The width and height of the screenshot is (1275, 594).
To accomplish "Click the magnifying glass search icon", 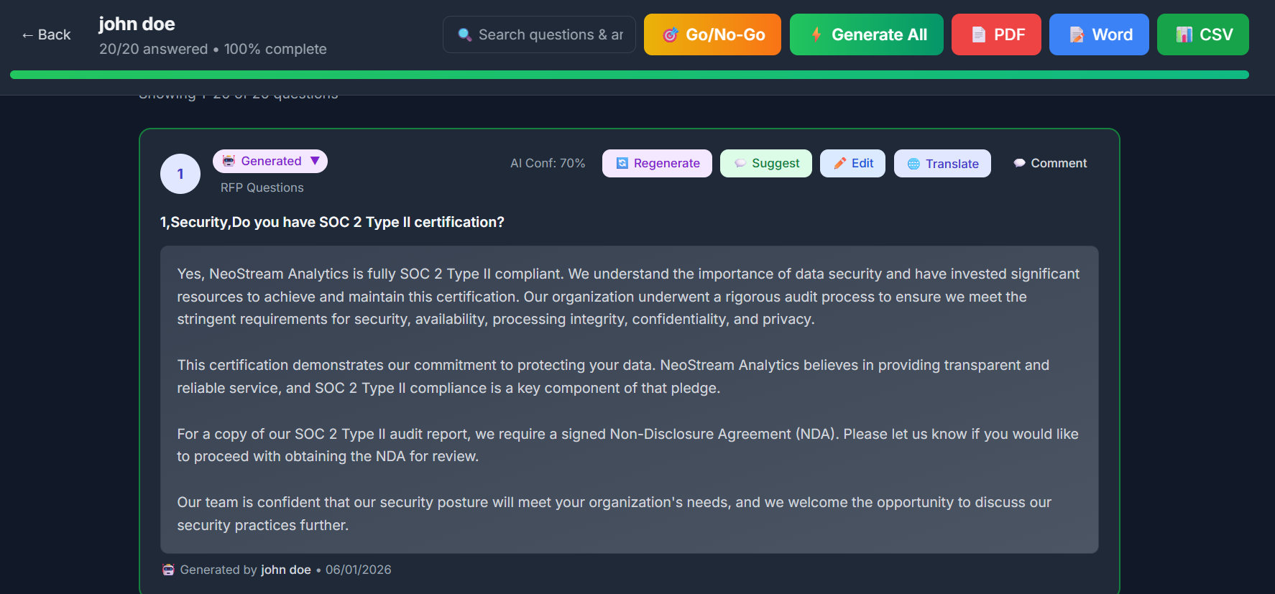I will point(464,34).
